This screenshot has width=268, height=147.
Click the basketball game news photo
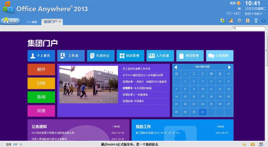click(89, 84)
